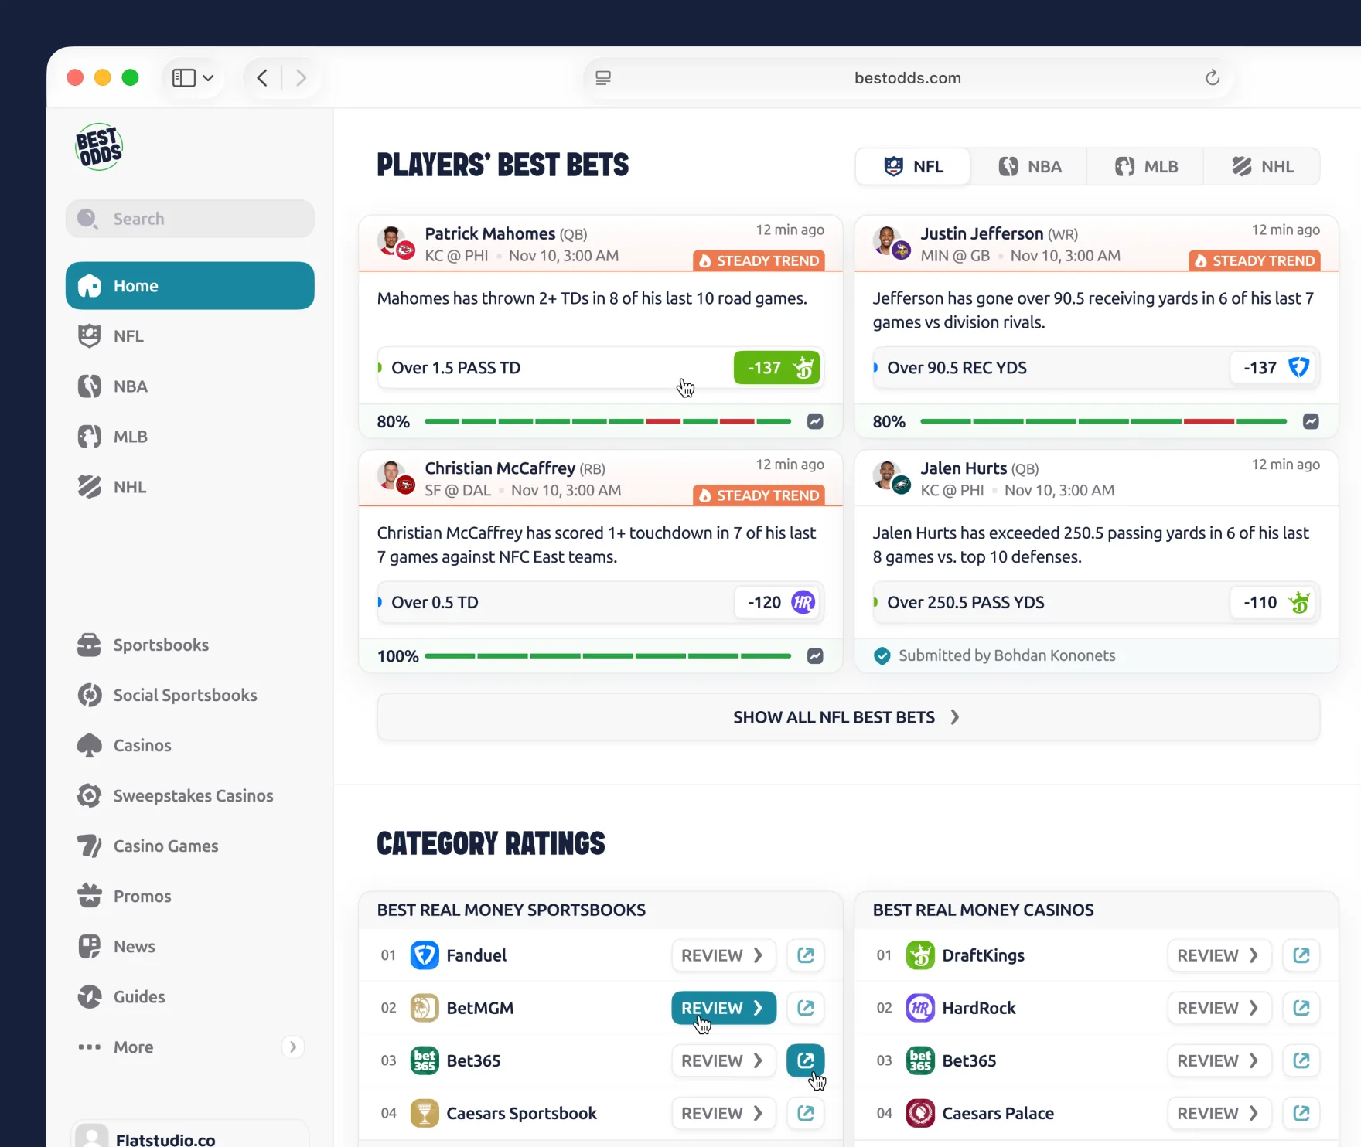This screenshot has height=1147, width=1361.
Task: Visit BetMGM via external link icon
Action: (806, 1008)
